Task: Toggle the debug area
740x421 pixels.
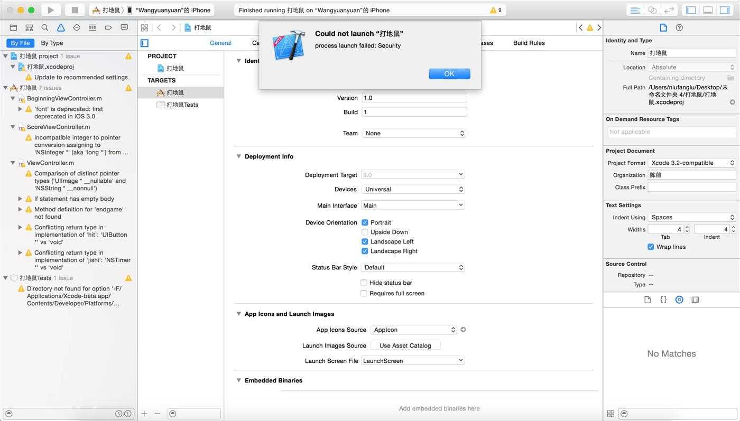Action: 708,10
